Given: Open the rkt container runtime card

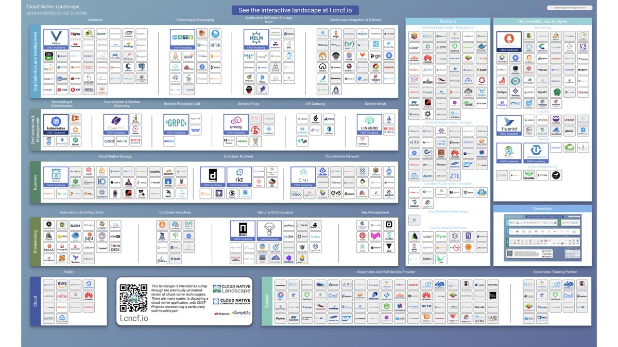Looking at the screenshot, I should pos(239,177).
